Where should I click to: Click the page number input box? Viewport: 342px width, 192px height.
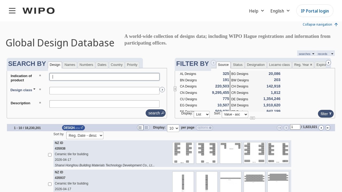[x=295, y=127]
